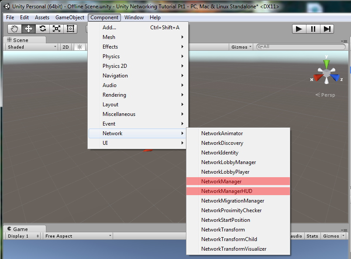Expand the Miscellaneous submenu
Viewport: 351px width, 259px height.
point(138,114)
